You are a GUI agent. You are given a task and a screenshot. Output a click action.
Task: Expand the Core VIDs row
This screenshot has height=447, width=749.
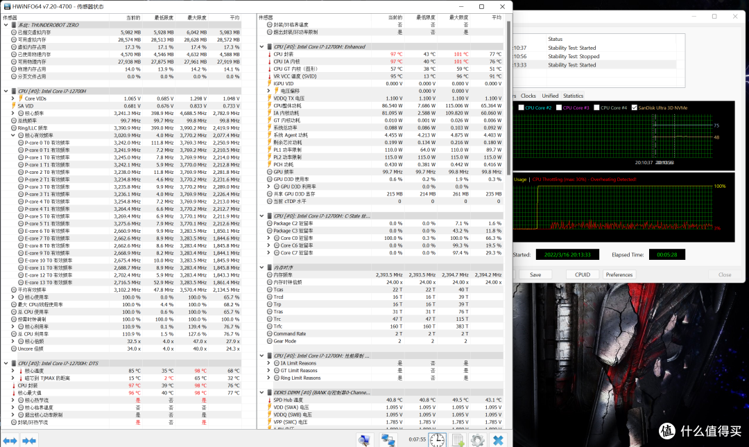point(13,98)
